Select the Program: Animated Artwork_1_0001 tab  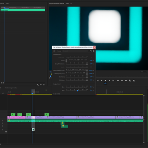click(x=59, y=4)
